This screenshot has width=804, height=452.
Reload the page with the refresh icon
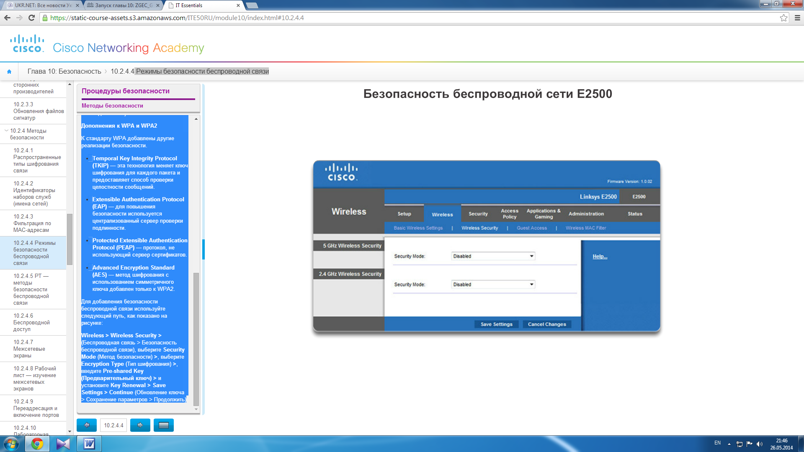[x=31, y=18]
